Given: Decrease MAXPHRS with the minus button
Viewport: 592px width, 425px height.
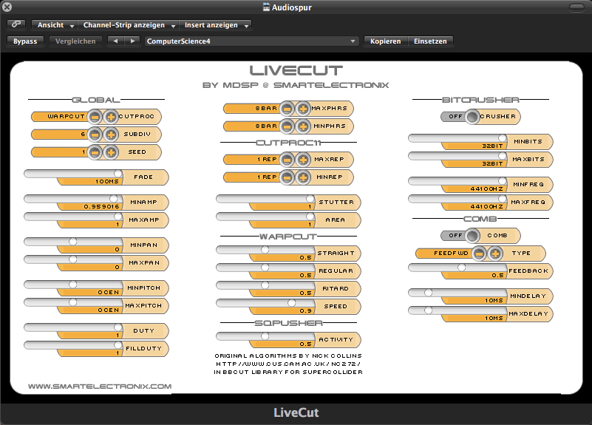Looking at the screenshot, I should click(287, 109).
